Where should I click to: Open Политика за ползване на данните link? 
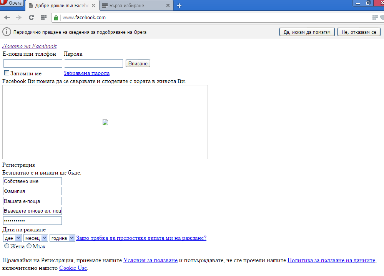(x=331, y=260)
